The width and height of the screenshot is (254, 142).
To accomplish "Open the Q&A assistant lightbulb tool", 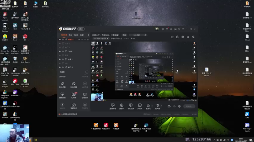I will click(74, 106).
